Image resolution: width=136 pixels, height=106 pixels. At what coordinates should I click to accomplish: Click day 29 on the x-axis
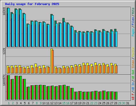pos(120,103)
